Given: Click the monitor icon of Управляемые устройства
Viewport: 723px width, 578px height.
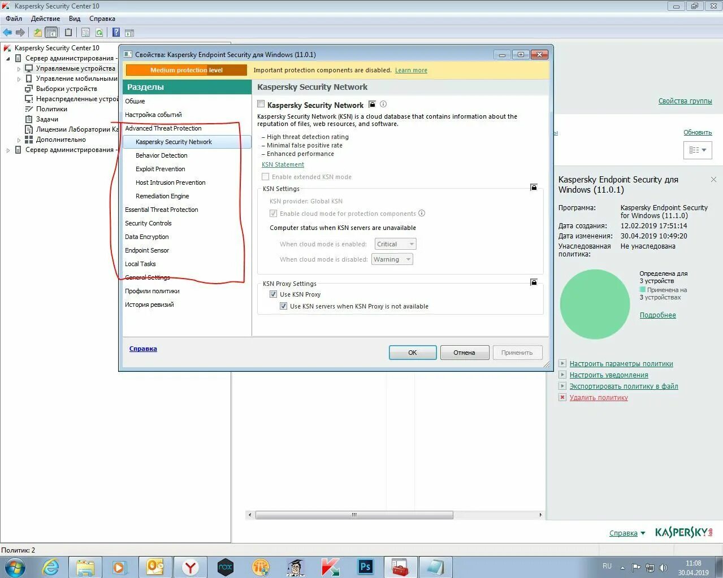Looking at the screenshot, I should pyautogui.click(x=29, y=68).
